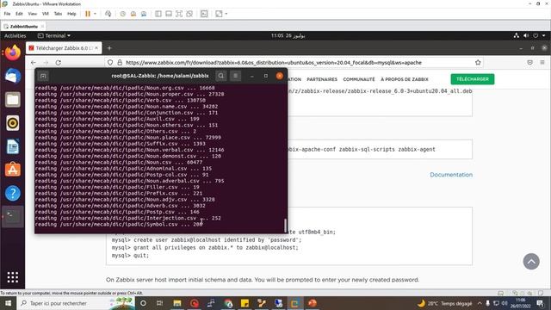
Task: Click the PARTENAIRES nav link
Action: [x=322, y=79]
